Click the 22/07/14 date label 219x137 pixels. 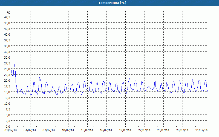tap(144, 130)
